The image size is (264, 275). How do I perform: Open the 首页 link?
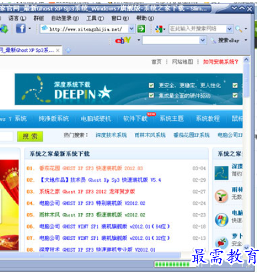(x=156, y=62)
